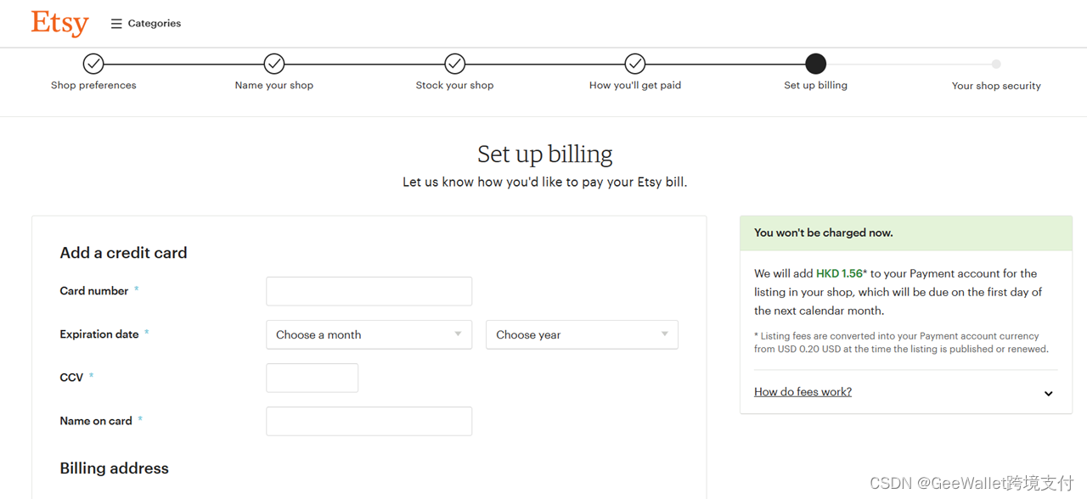The height and width of the screenshot is (499, 1087).
Task: Click the CCV field label
Action: 71,378
